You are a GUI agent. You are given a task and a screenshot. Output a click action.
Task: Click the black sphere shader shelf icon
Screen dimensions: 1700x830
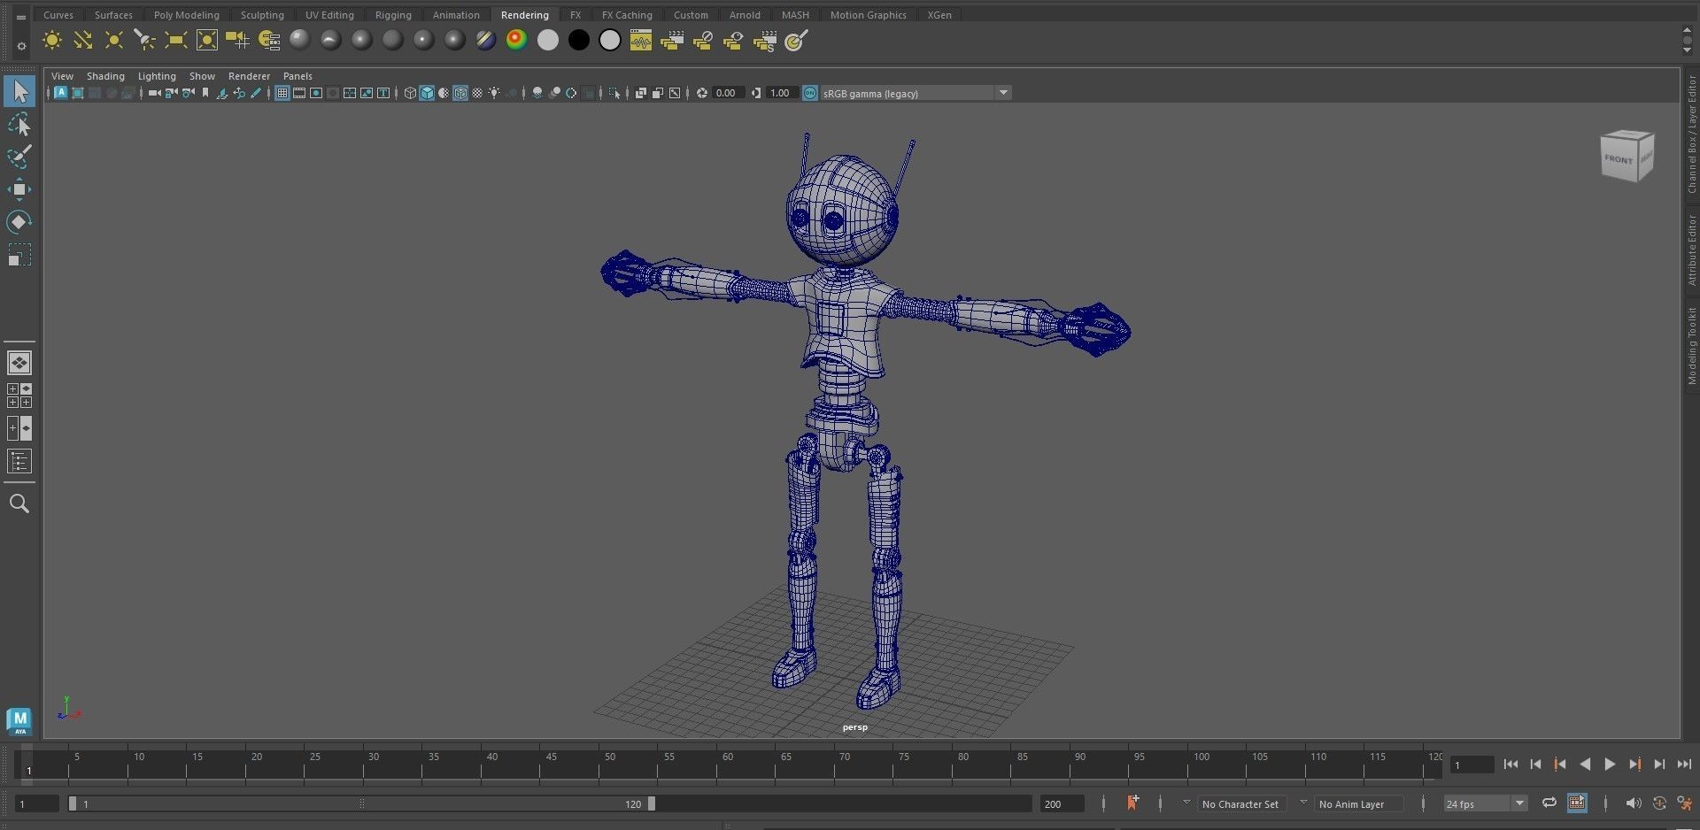tap(578, 41)
